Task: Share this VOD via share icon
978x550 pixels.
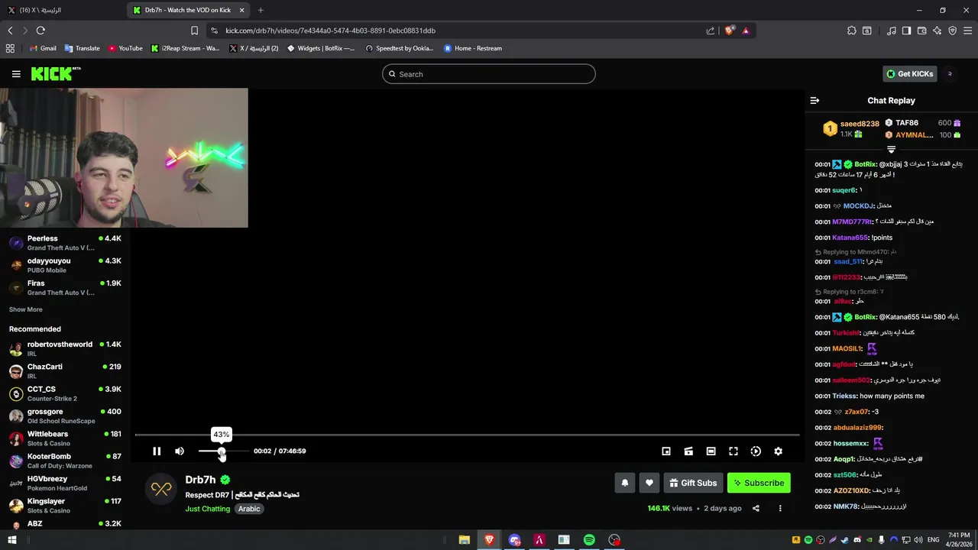Action: tap(756, 509)
